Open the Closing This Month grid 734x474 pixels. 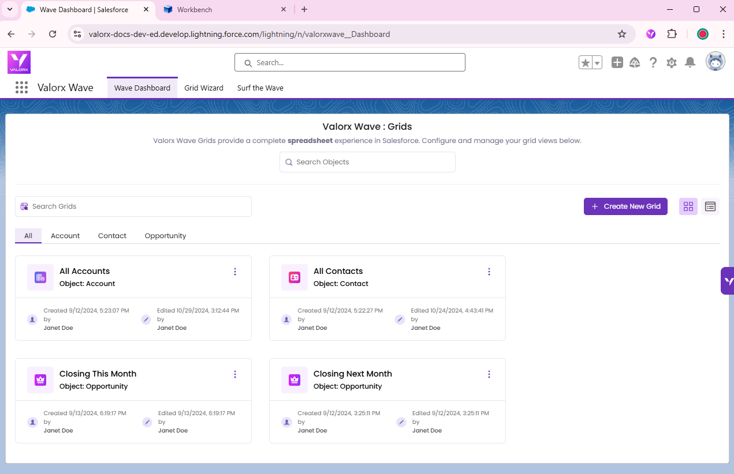pos(98,374)
